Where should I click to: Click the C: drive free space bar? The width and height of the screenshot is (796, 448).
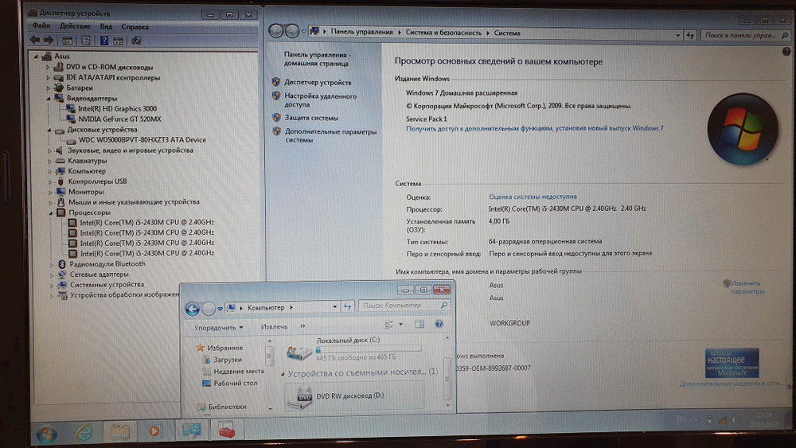[x=369, y=349]
